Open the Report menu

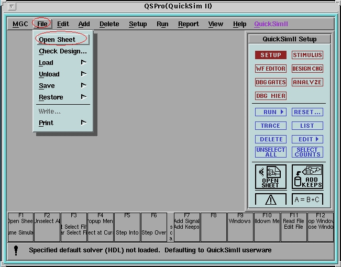coord(188,24)
